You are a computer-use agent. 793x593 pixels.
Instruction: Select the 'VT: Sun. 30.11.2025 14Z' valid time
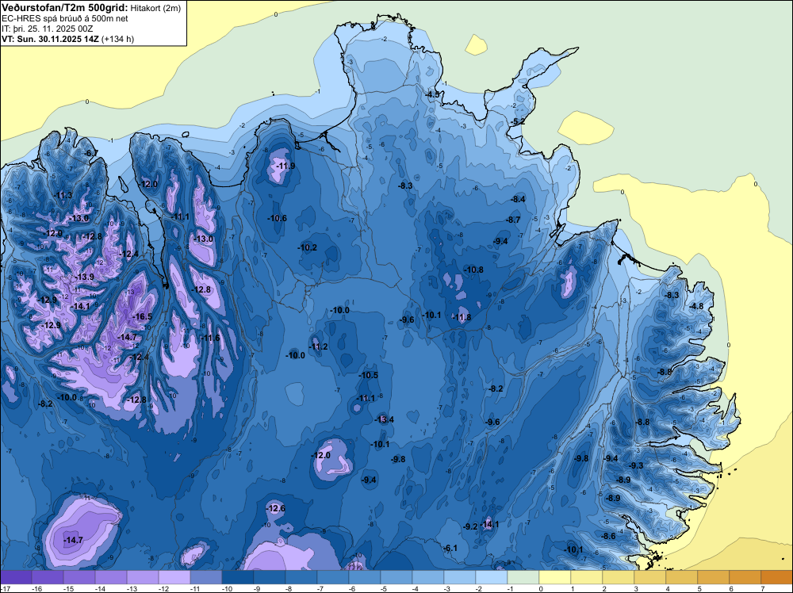[51, 39]
